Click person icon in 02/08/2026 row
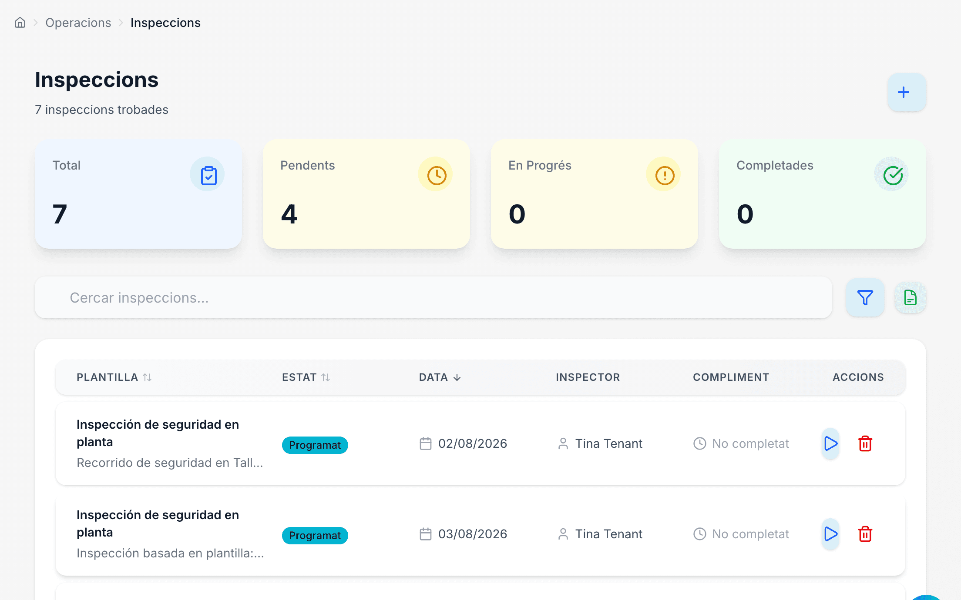This screenshot has height=600, width=961. (563, 443)
